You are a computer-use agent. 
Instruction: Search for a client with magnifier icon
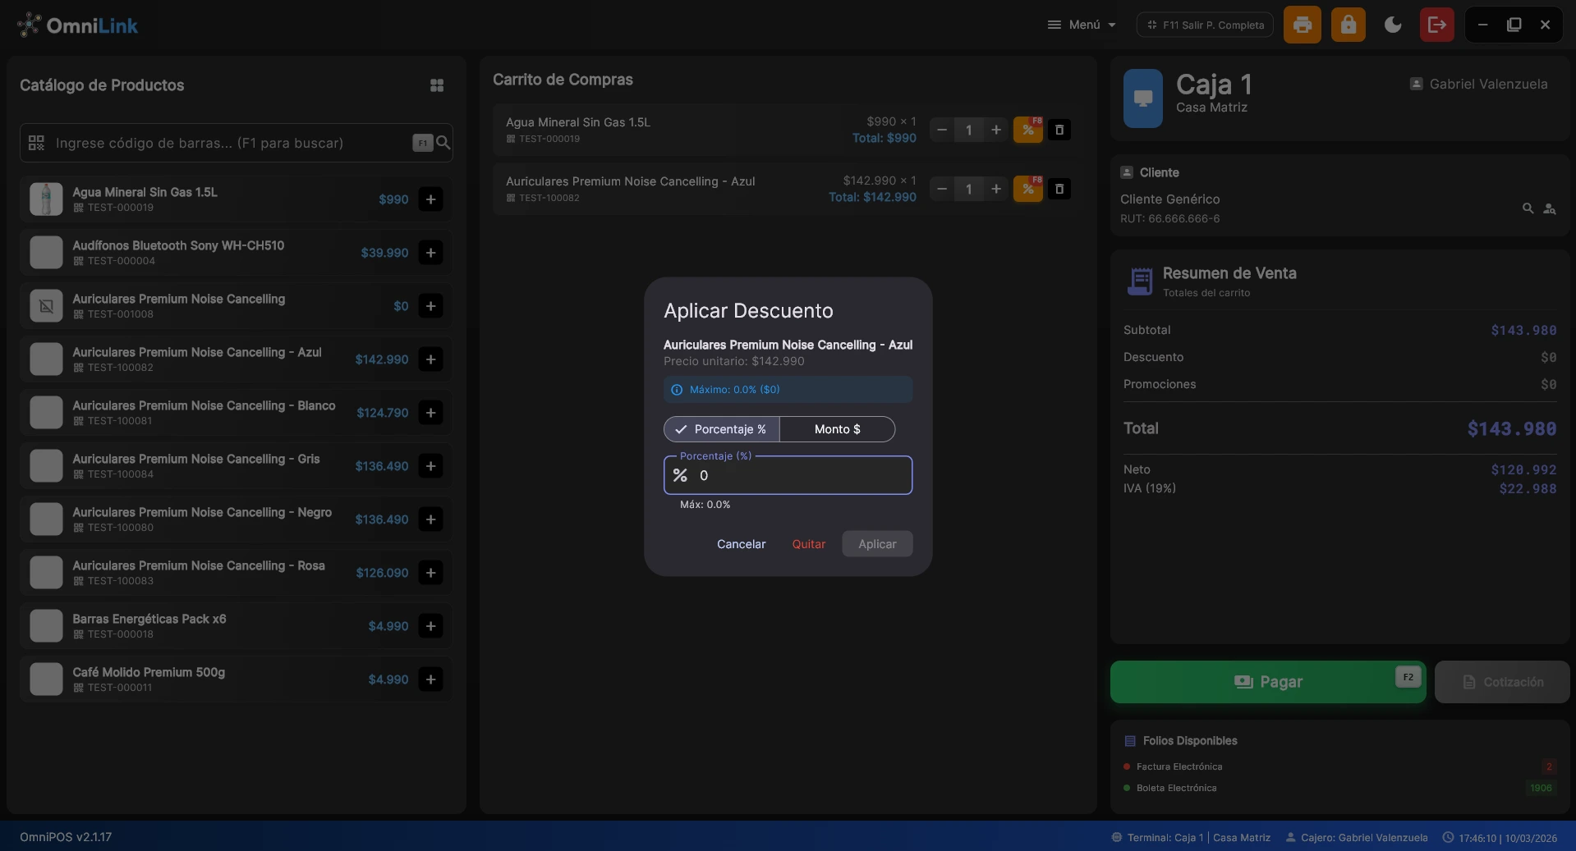tap(1528, 208)
